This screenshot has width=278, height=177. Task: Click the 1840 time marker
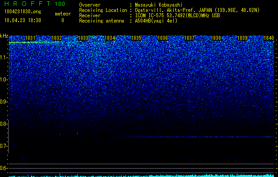pyautogui.click(x=269, y=38)
